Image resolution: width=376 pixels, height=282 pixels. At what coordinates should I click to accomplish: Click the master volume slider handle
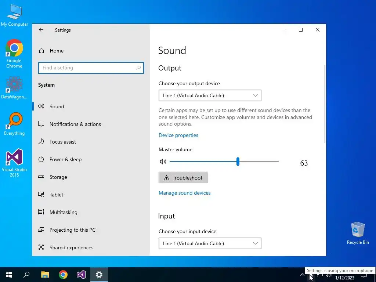click(238, 162)
